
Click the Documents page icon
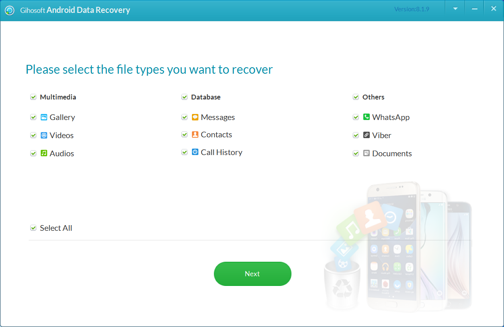[367, 153]
